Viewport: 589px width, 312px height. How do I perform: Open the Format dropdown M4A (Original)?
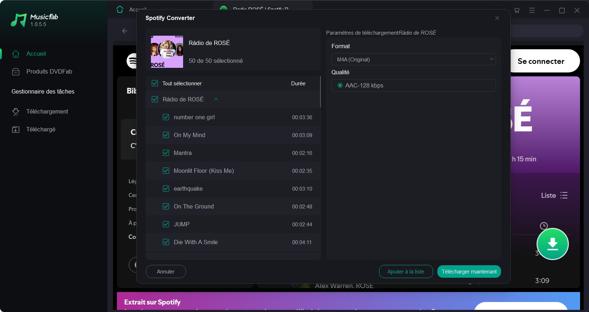[x=413, y=59]
